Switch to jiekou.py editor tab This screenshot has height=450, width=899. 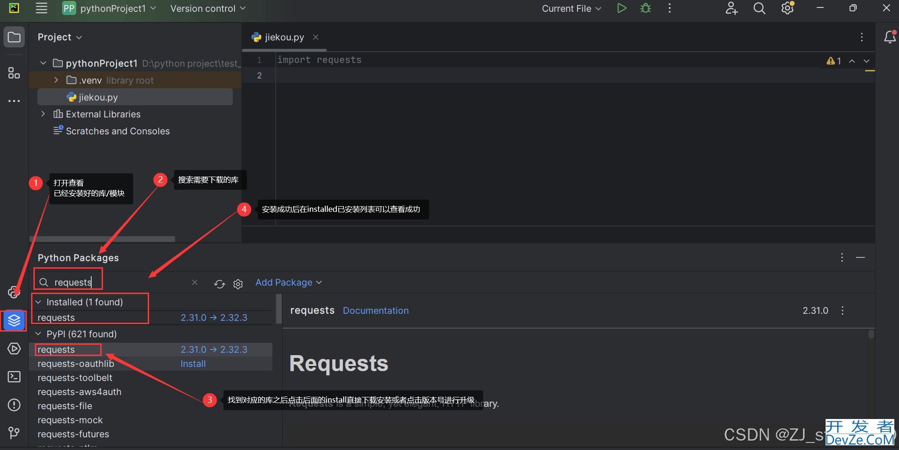pyautogui.click(x=284, y=37)
